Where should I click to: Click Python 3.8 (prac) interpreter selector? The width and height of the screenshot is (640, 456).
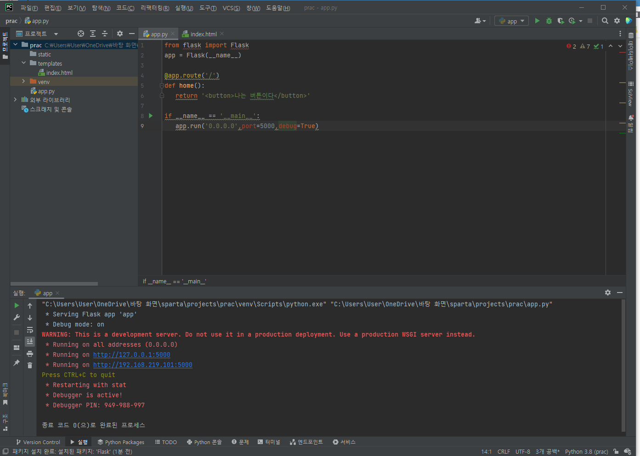586,452
